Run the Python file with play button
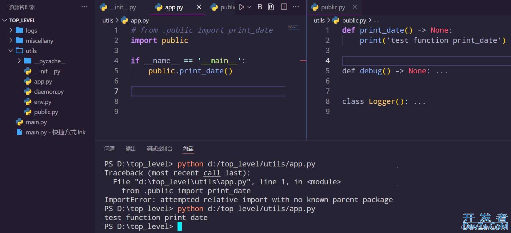The height and width of the screenshot is (233, 511). [x=242, y=7]
